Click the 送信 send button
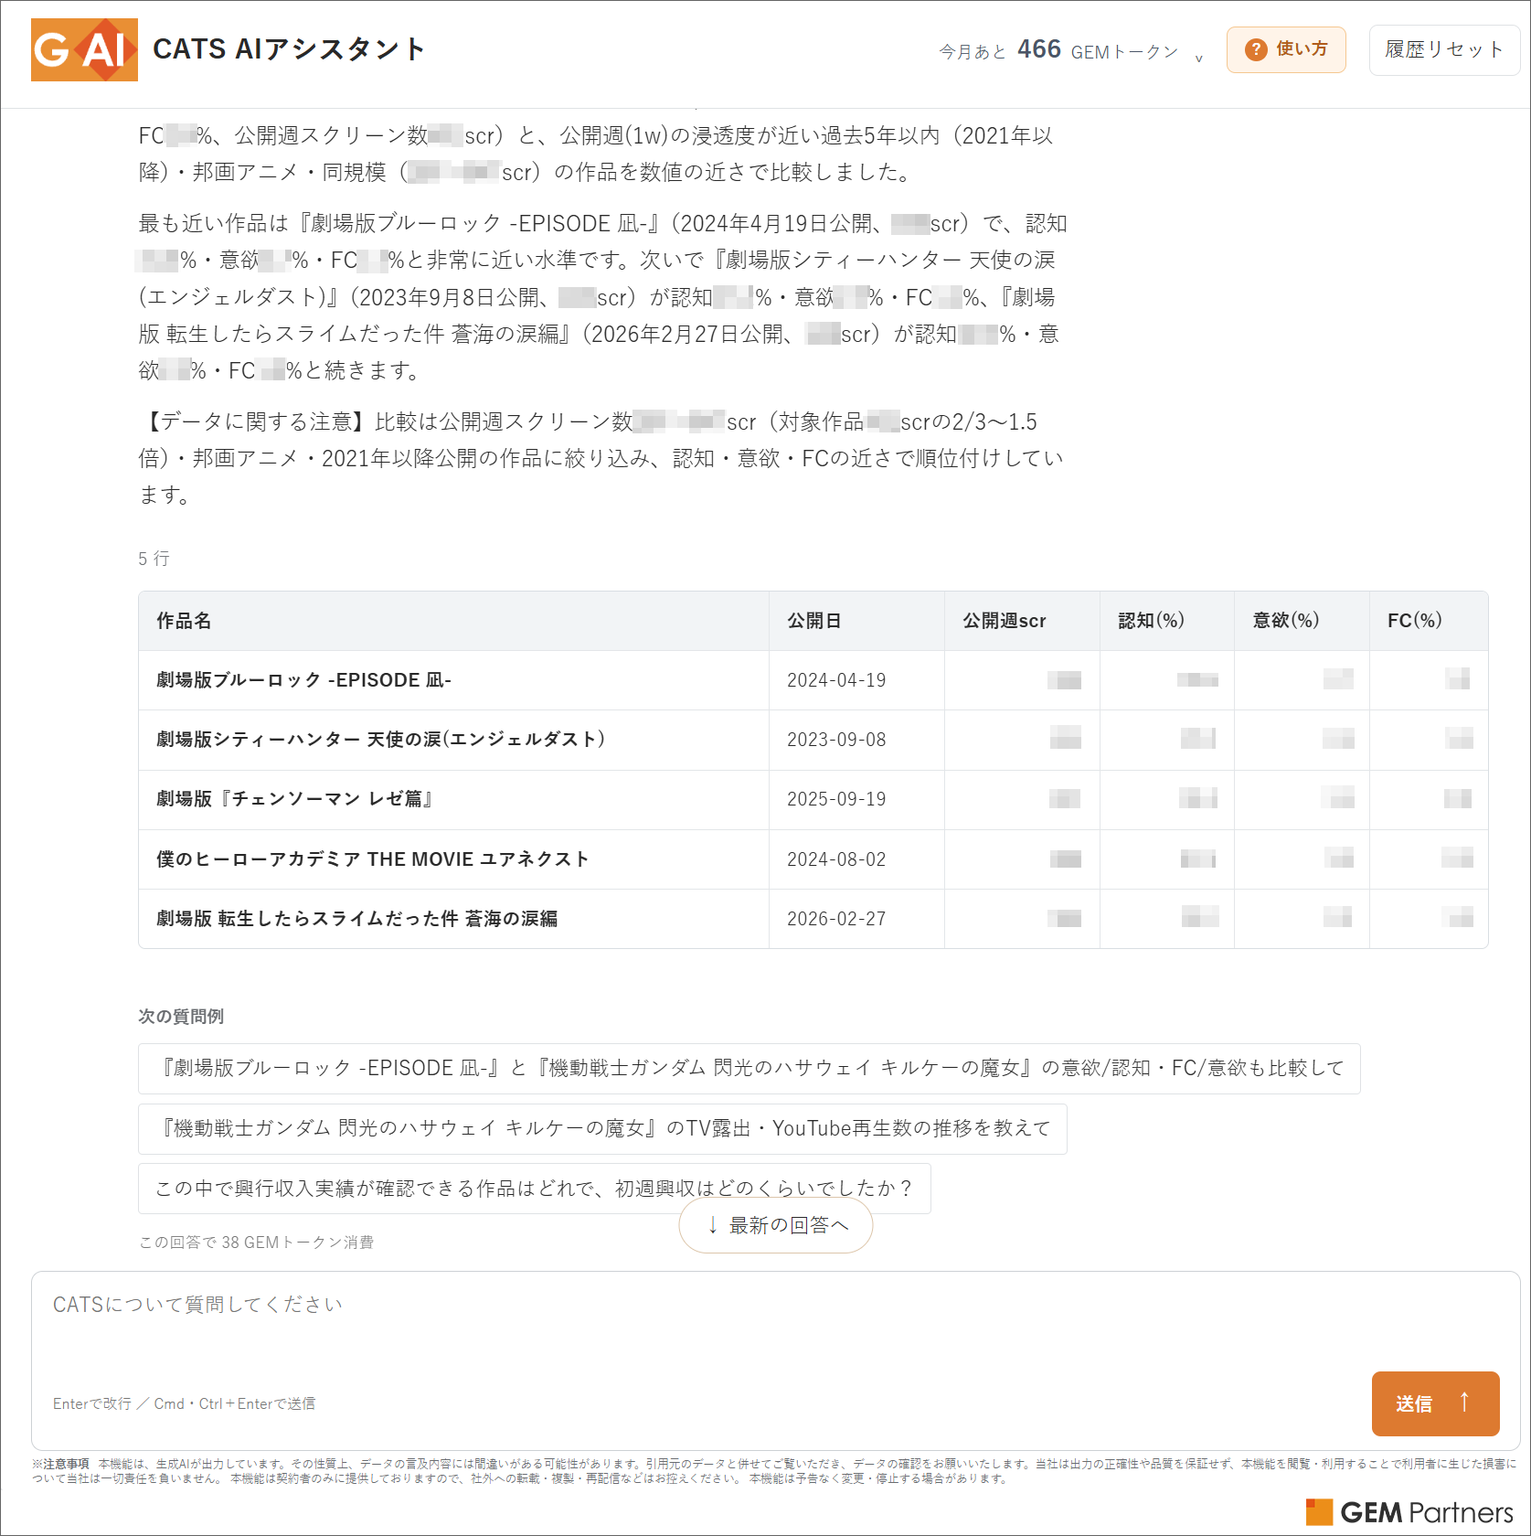Viewport: 1531px width, 1536px height. pyautogui.click(x=1435, y=1403)
